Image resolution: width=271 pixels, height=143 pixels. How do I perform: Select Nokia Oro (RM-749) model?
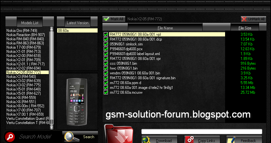[22, 31]
